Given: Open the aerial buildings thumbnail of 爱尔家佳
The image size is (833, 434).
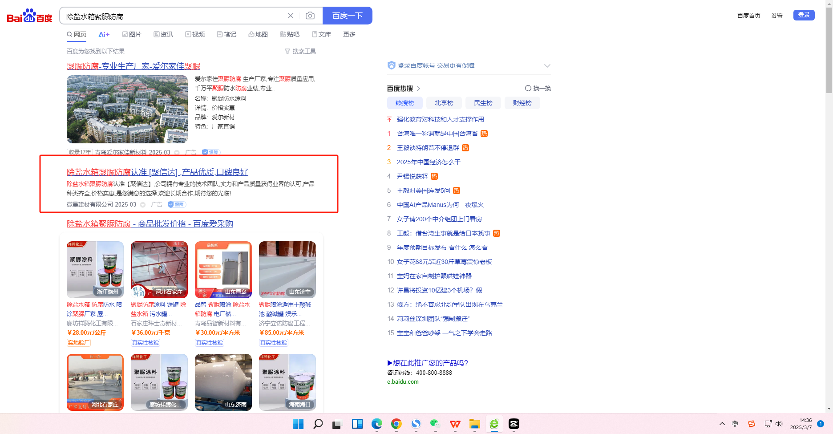Looking at the screenshot, I should pos(127,109).
